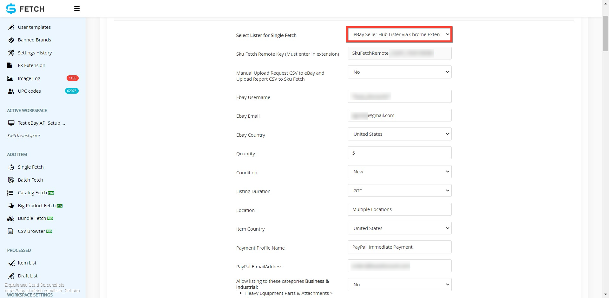Open Image Log from the sidebar
Screen dimensions: 609x298
29,78
